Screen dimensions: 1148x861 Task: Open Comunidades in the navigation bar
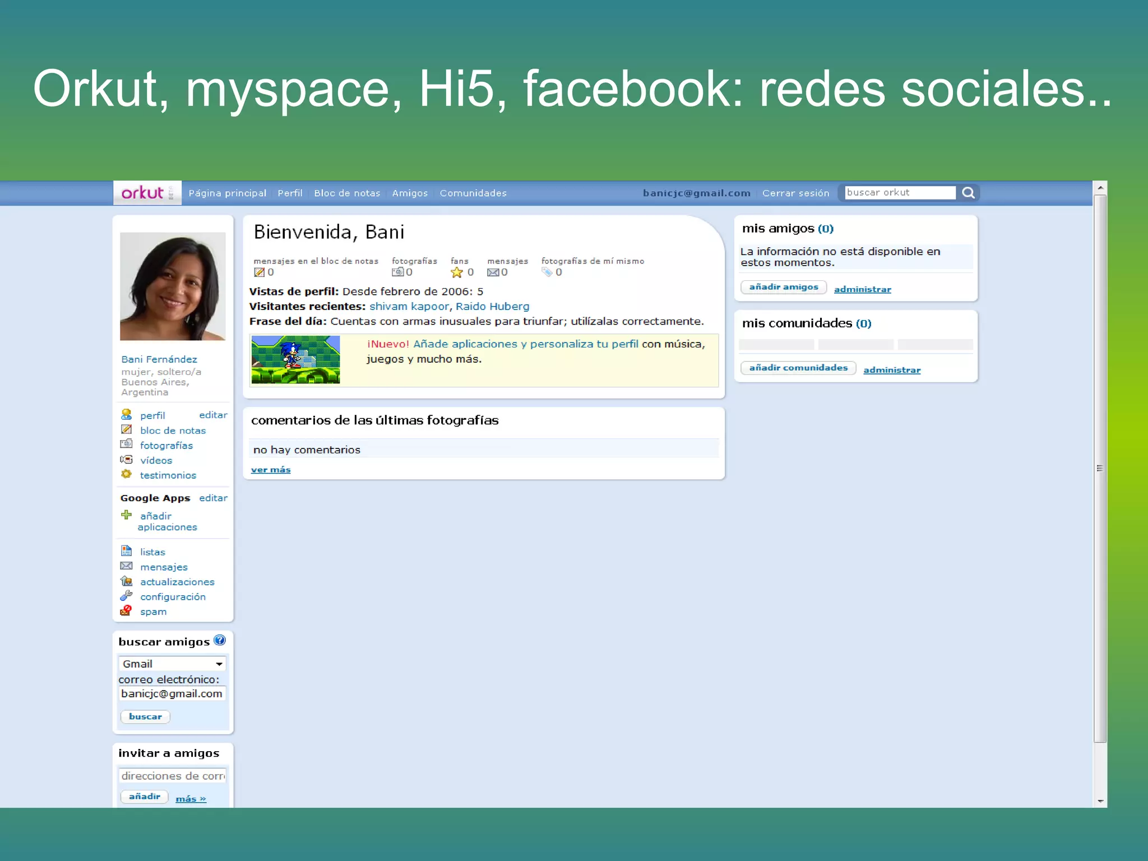473,193
